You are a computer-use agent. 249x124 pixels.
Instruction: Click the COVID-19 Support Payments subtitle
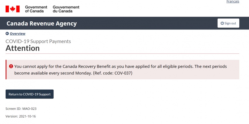coord(38,41)
